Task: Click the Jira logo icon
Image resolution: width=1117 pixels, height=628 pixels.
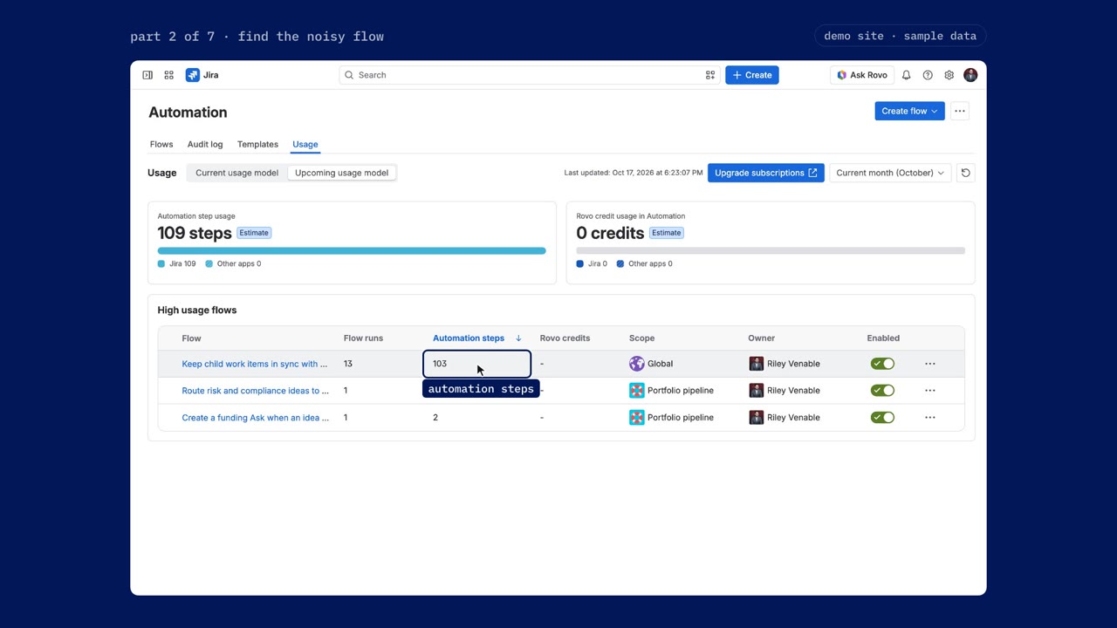Action: [193, 75]
